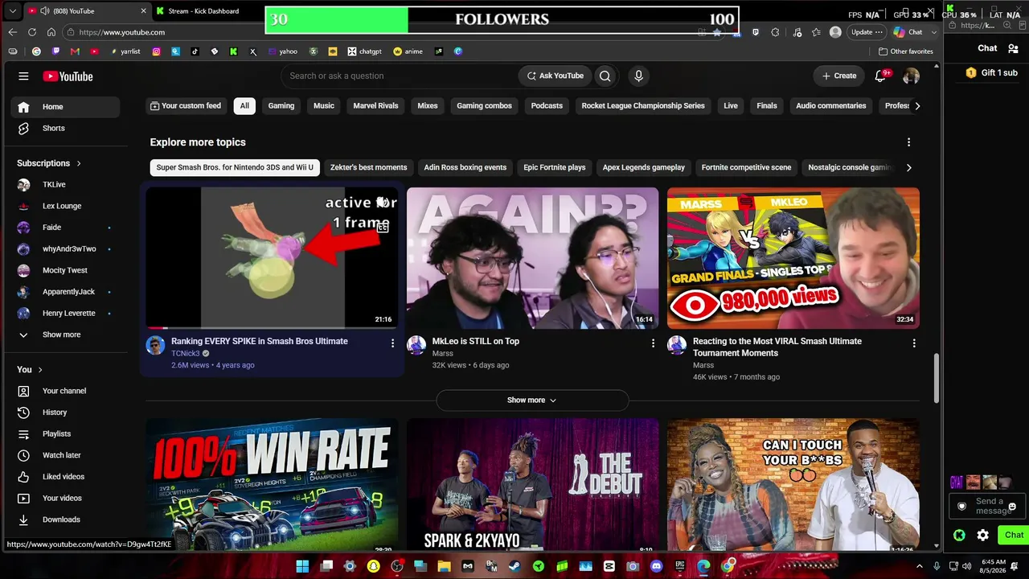Go to the YouTube home logo
The height and width of the screenshot is (579, 1029).
[x=68, y=76]
